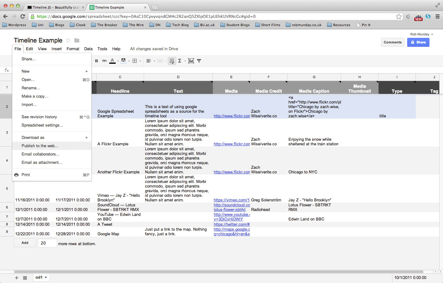The image size is (443, 283).
Task: Click the borders grid icon
Action: tap(135, 61)
